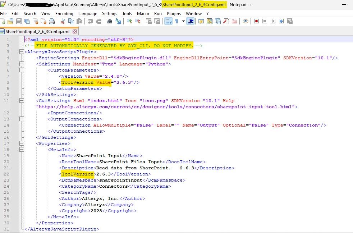Open the Edit menu
The image size is (353, 233).
tap(15, 14)
